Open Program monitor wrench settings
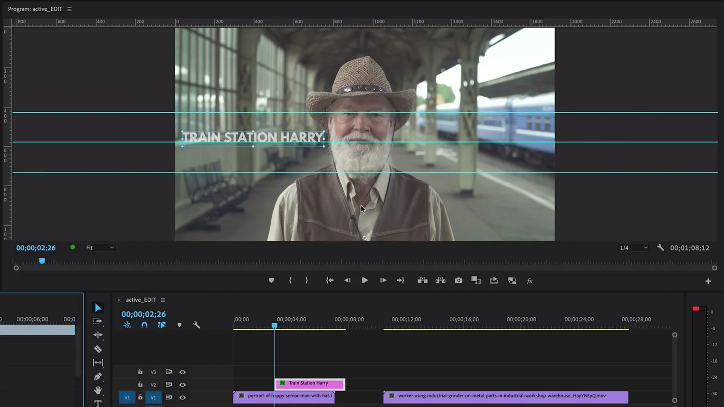The width and height of the screenshot is (724, 407). [x=660, y=247]
